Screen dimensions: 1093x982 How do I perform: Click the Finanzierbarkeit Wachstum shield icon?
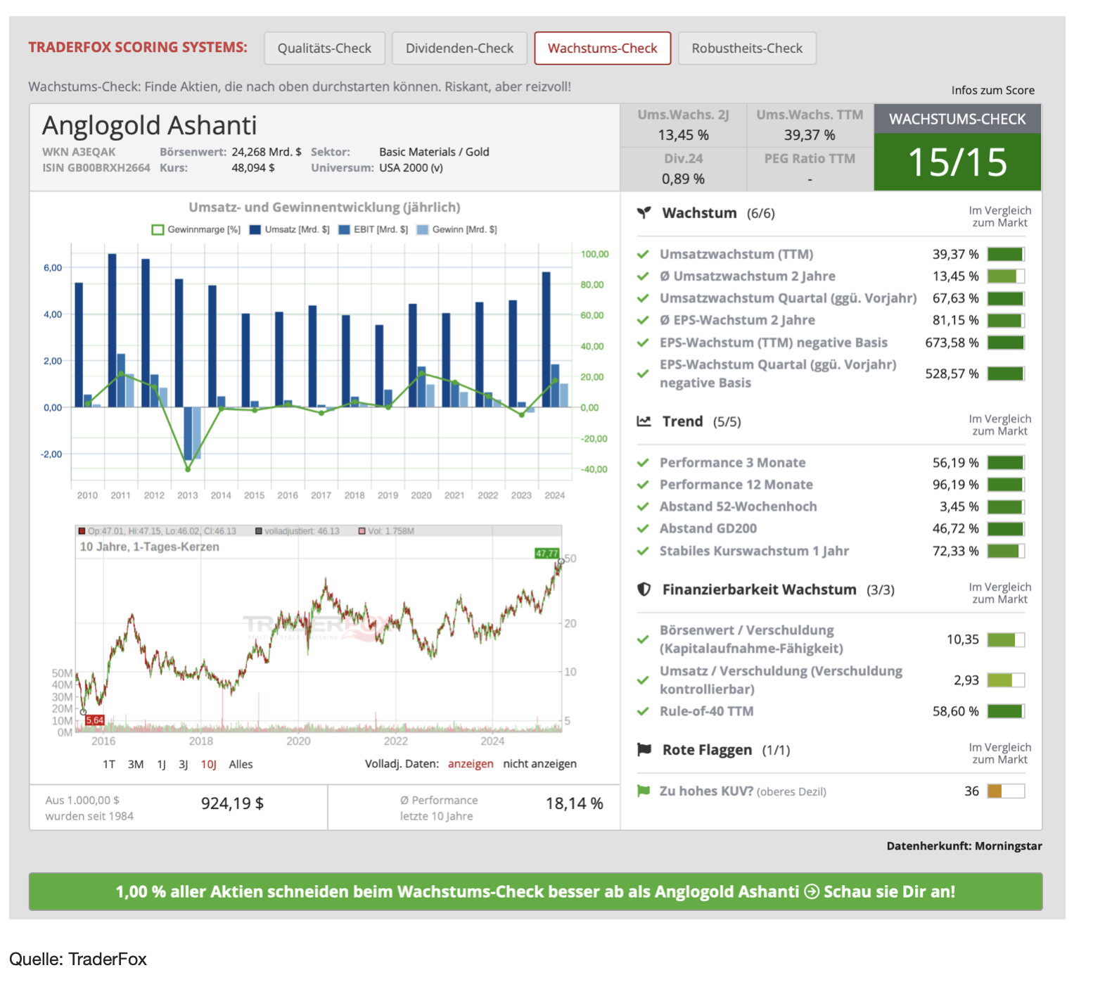(644, 589)
